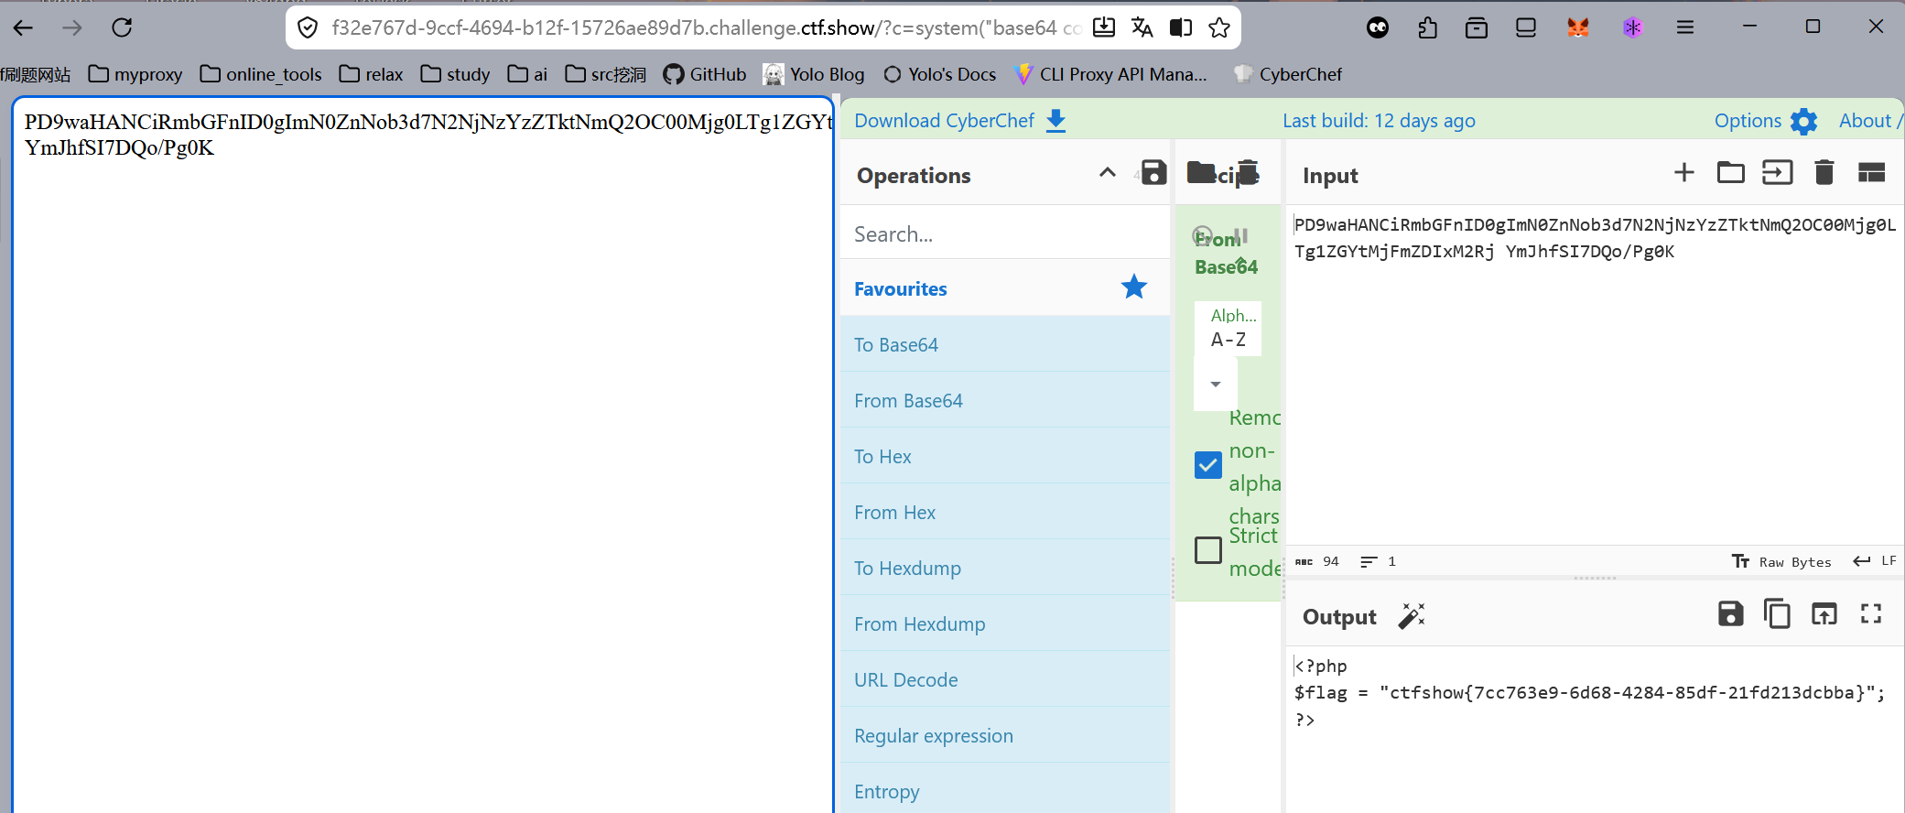Screen dimensions: 1905x813
Task: Change Raw Bytes input encoding
Action: point(1782,561)
